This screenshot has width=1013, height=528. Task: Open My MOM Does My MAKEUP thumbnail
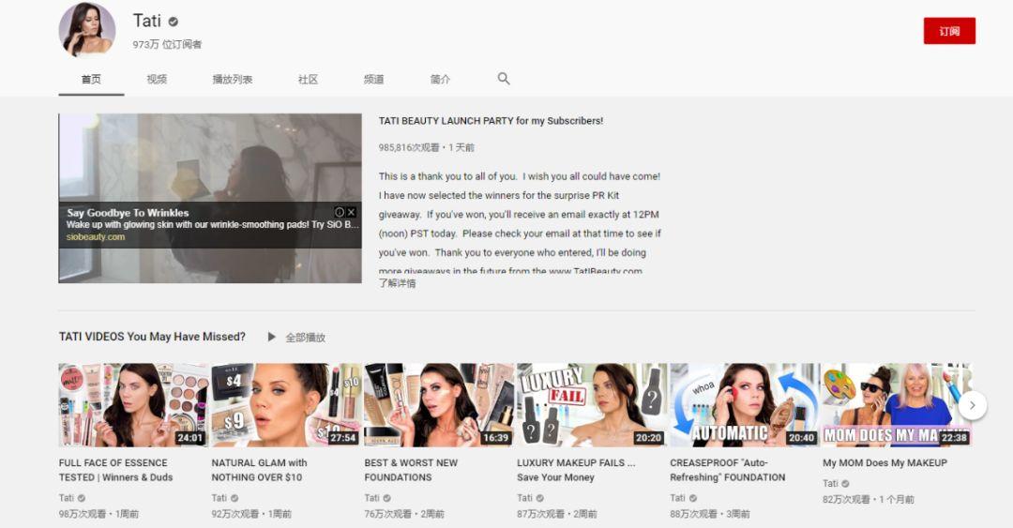896,404
